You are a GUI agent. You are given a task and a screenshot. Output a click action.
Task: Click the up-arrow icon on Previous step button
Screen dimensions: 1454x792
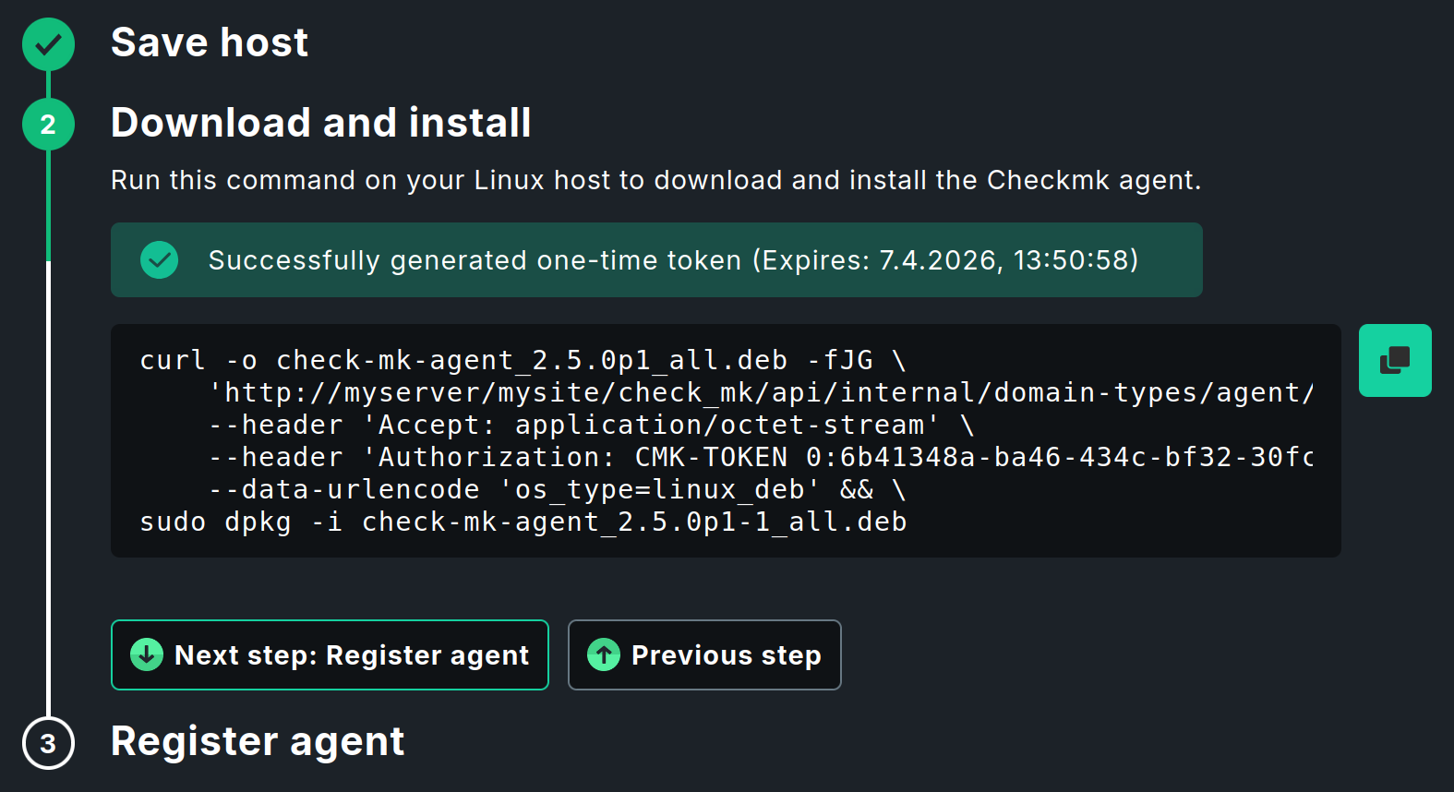pyautogui.click(x=602, y=655)
